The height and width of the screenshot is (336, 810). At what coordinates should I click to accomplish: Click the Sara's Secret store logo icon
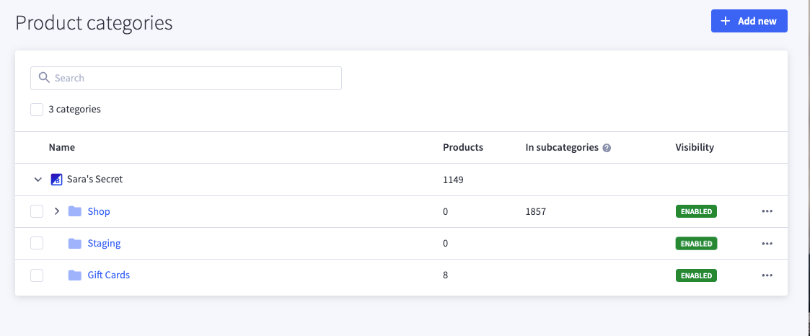click(56, 180)
